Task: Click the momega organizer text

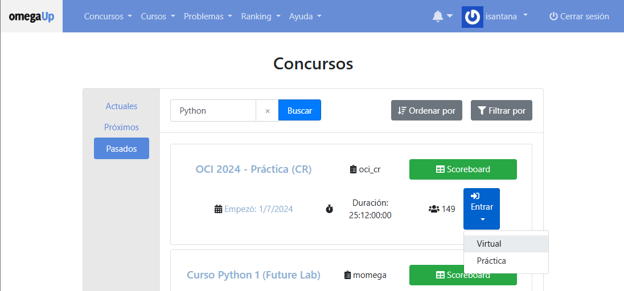Action: [x=370, y=275]
